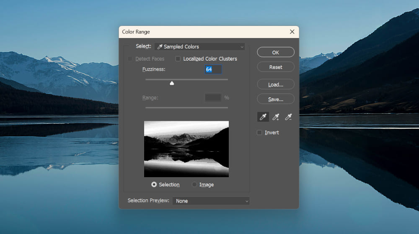Open the Load... settings button
The height and width of the screenshot is (234, 419).
click(275, 84)
